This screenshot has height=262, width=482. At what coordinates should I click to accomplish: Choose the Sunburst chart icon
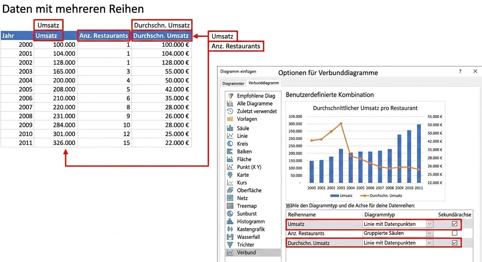230,214
